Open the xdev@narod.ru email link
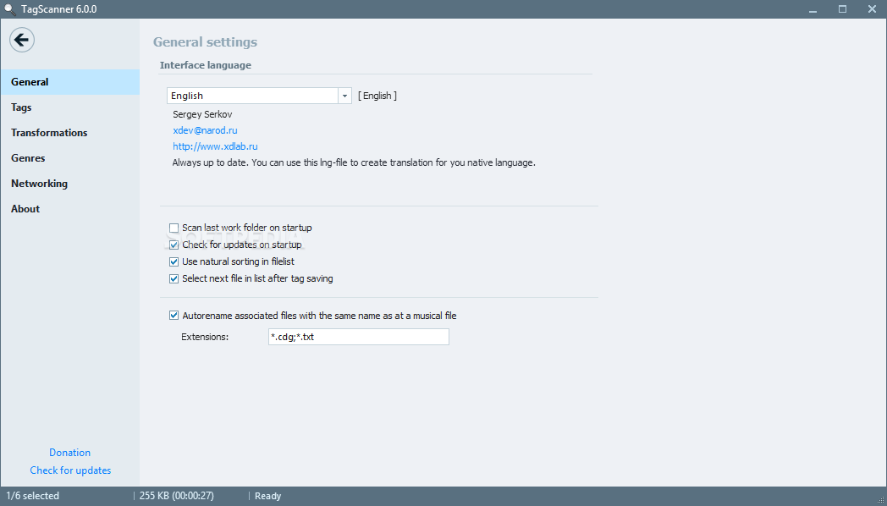 click(x=205, y=130)
